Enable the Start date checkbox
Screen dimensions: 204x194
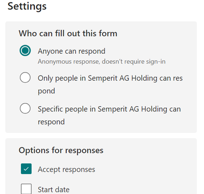coord(26,189)
